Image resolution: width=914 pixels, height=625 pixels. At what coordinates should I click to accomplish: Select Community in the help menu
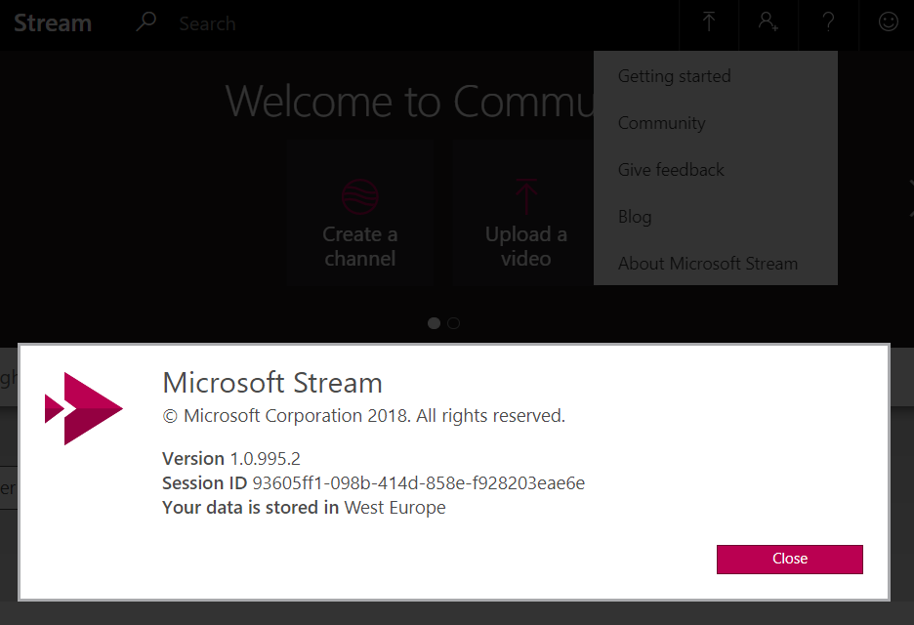(661, 123)
